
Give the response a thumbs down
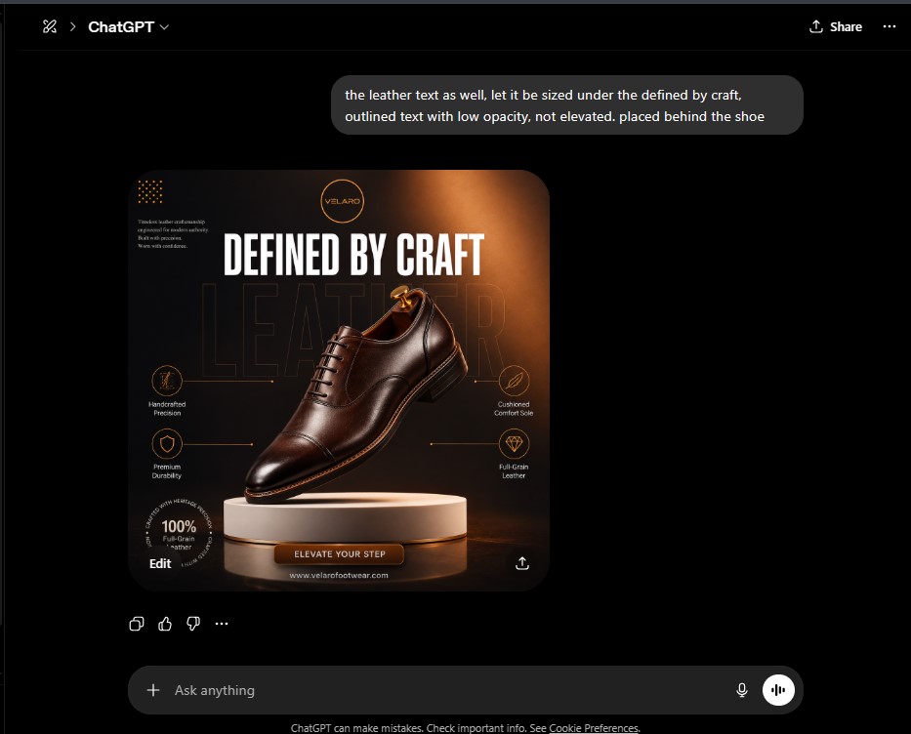(193, 624)
